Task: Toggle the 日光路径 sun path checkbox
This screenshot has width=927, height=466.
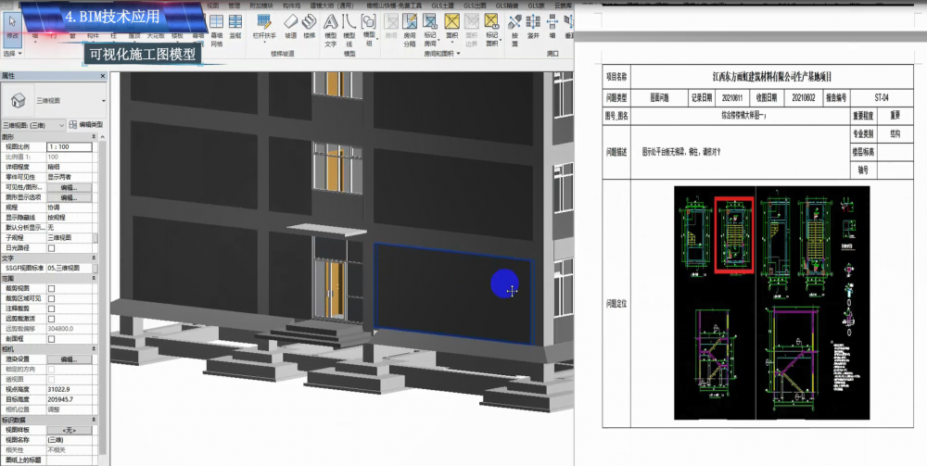Action: point(51,247)
